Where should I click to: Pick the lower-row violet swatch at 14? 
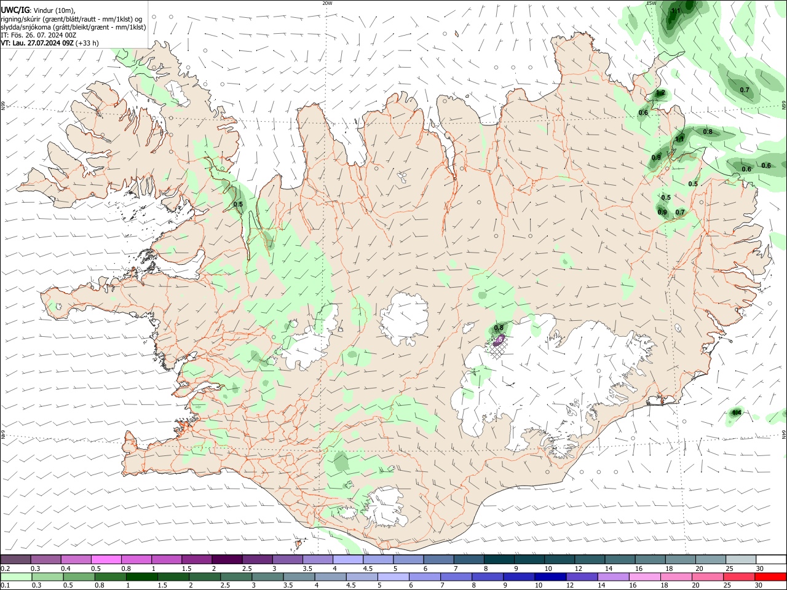614,576
